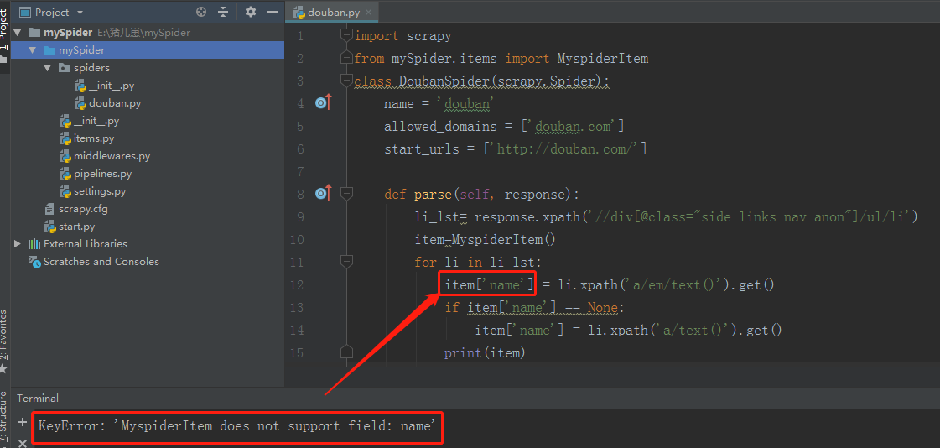Hide the Project panel with minimize icon
940x448 pixels.
tap(273, 12)
